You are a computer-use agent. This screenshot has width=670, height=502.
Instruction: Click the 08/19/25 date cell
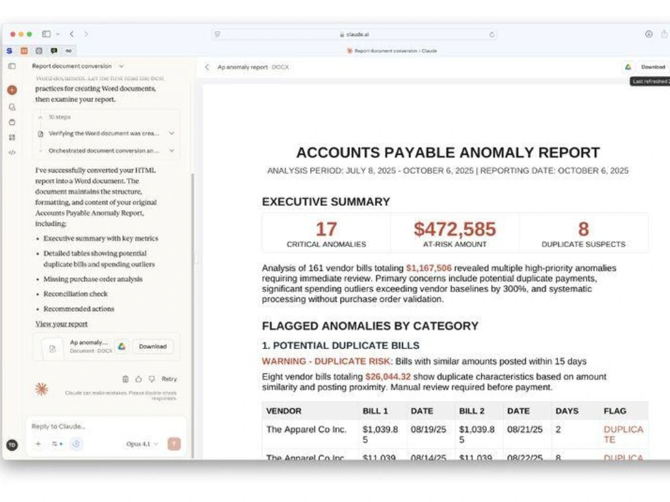point(429,429)
